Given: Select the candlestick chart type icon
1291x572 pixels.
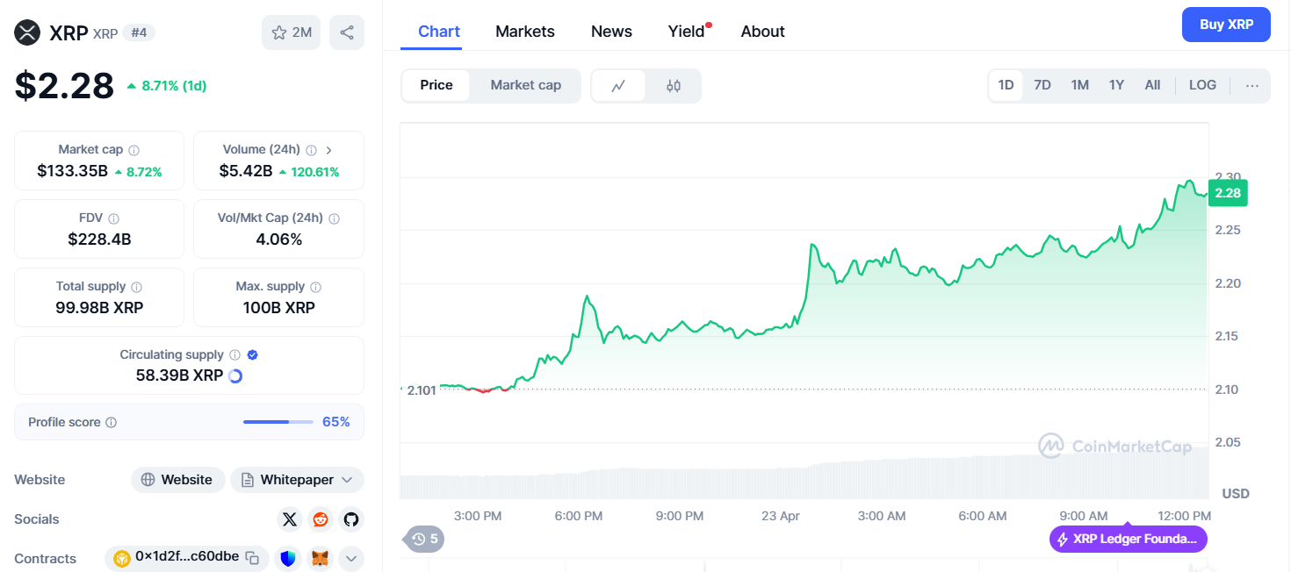Looking at the screenshot, I should (x=674, y=86).
